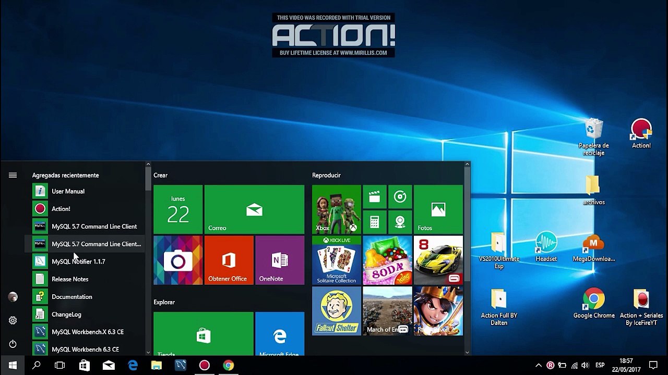The width and height of the screenshot is (668, 375).
Task: Open Settings gear in Start menu
Action: coord(13,320)
